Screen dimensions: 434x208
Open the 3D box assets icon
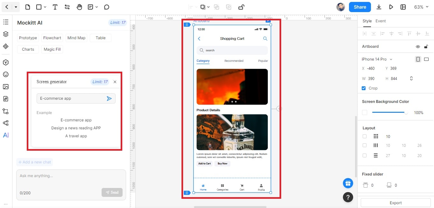[6, 62]
